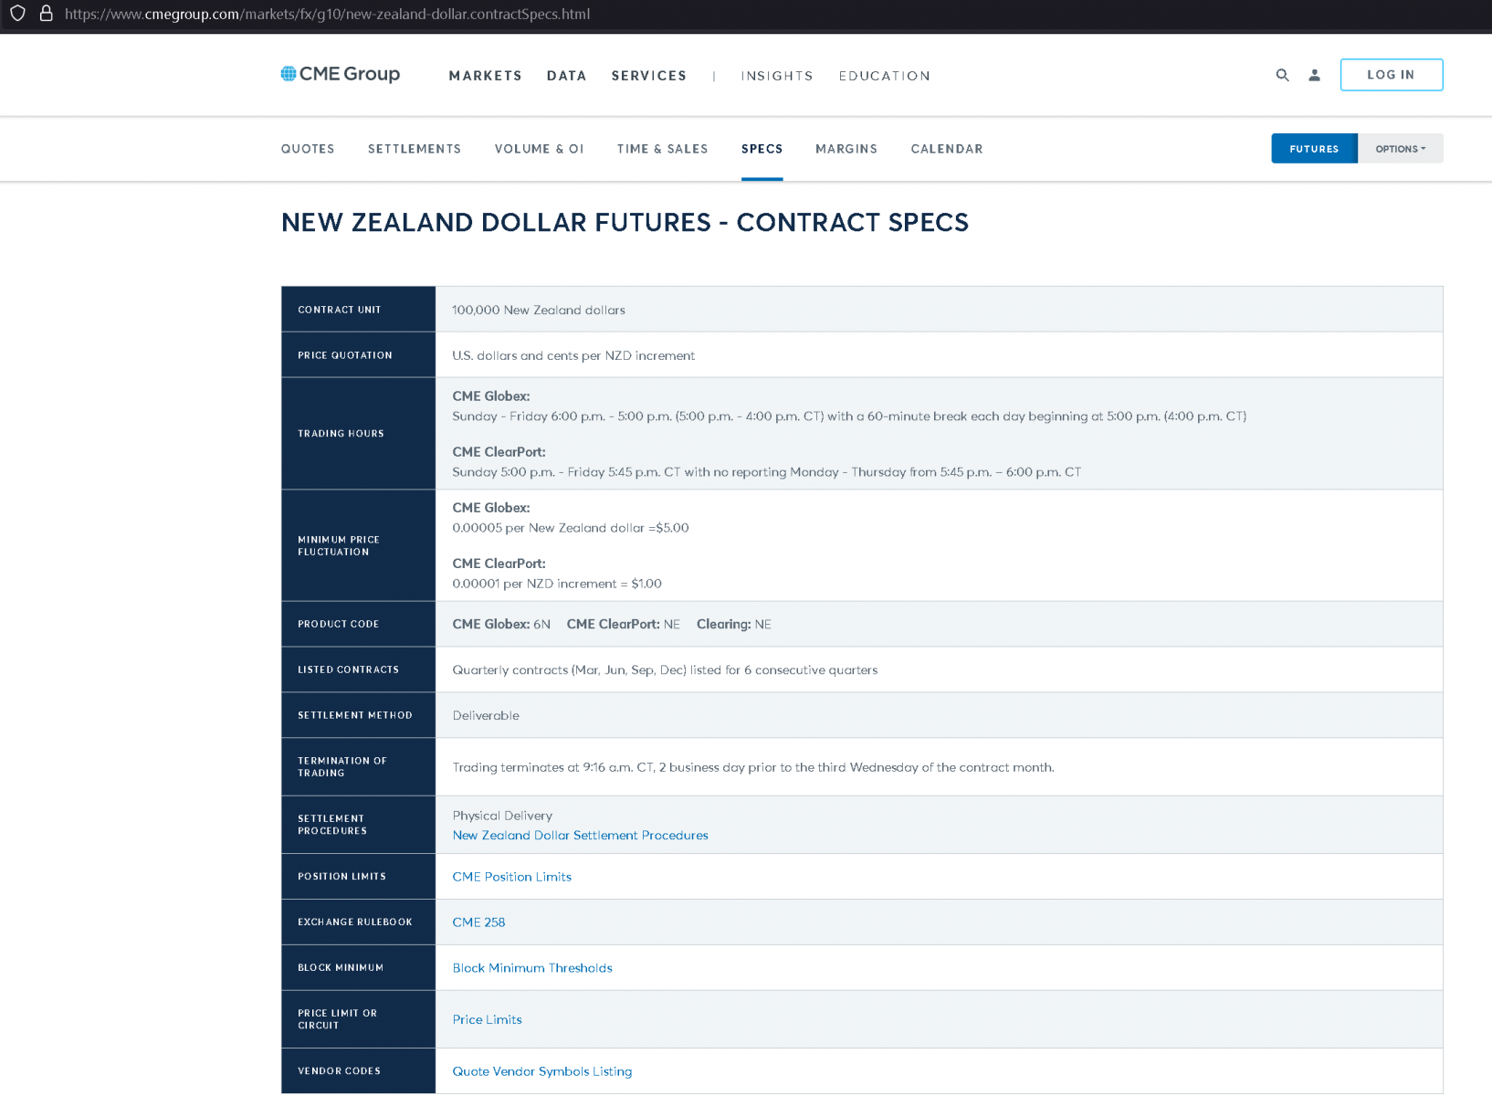The image size is (1492, 1096).
Task: Select the FUTURES button
Action: click(x=1314, y=148)
